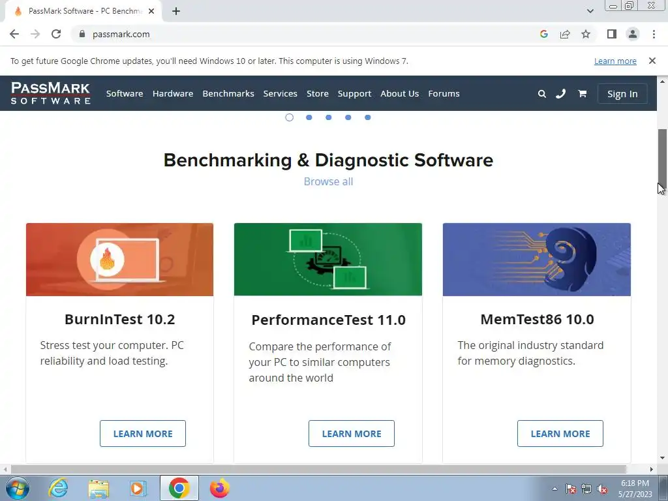The image size is (668, 501).
Task: Go to the Forums menu item
Action: (444, 93)
